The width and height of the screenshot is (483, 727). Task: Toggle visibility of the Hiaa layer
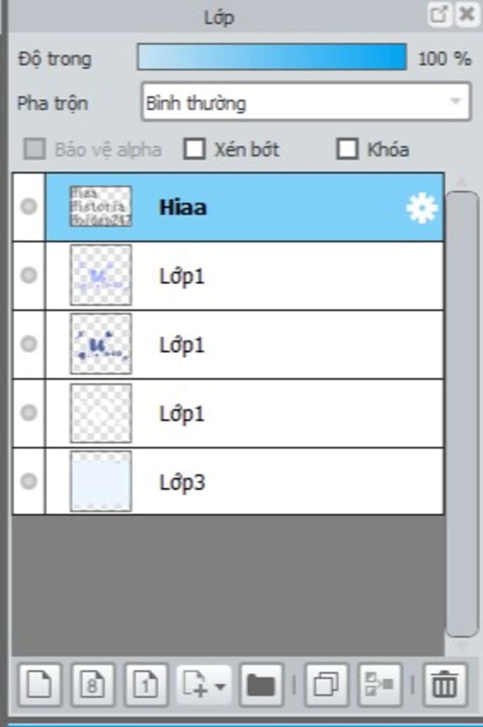(29, 207)
